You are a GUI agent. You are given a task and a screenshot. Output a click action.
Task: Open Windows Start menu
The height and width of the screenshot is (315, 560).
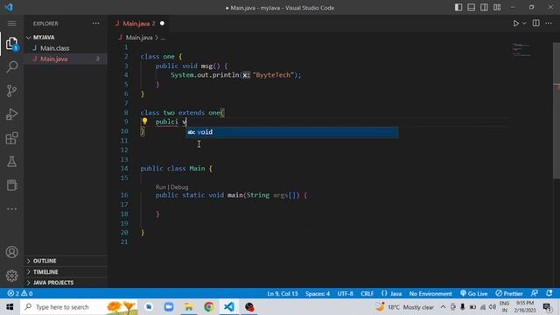10,307
